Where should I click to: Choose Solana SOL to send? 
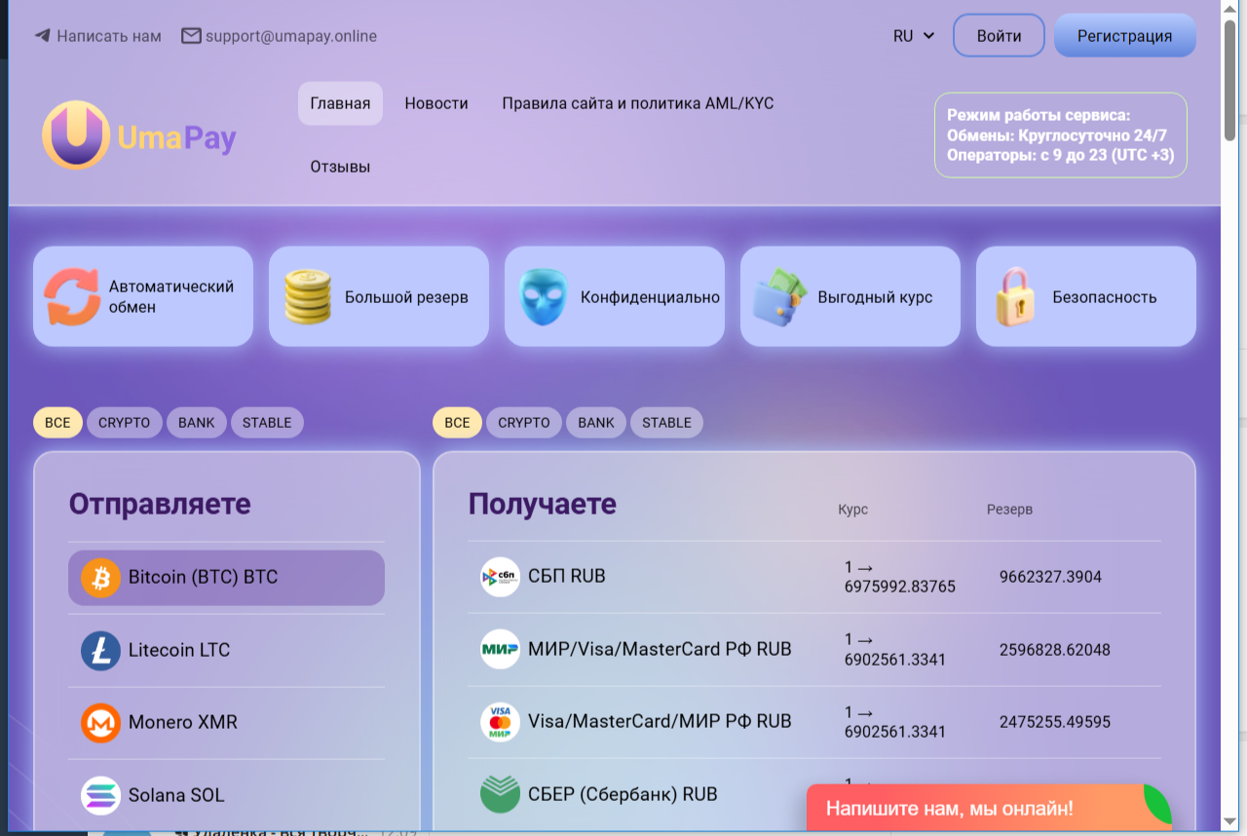tap(226, 795)
